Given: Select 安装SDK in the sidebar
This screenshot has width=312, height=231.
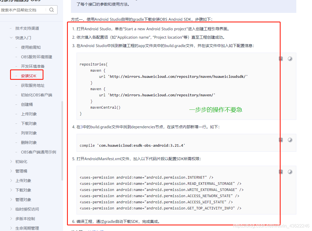Looking at the screenshot, I should (x=29, y=76).
